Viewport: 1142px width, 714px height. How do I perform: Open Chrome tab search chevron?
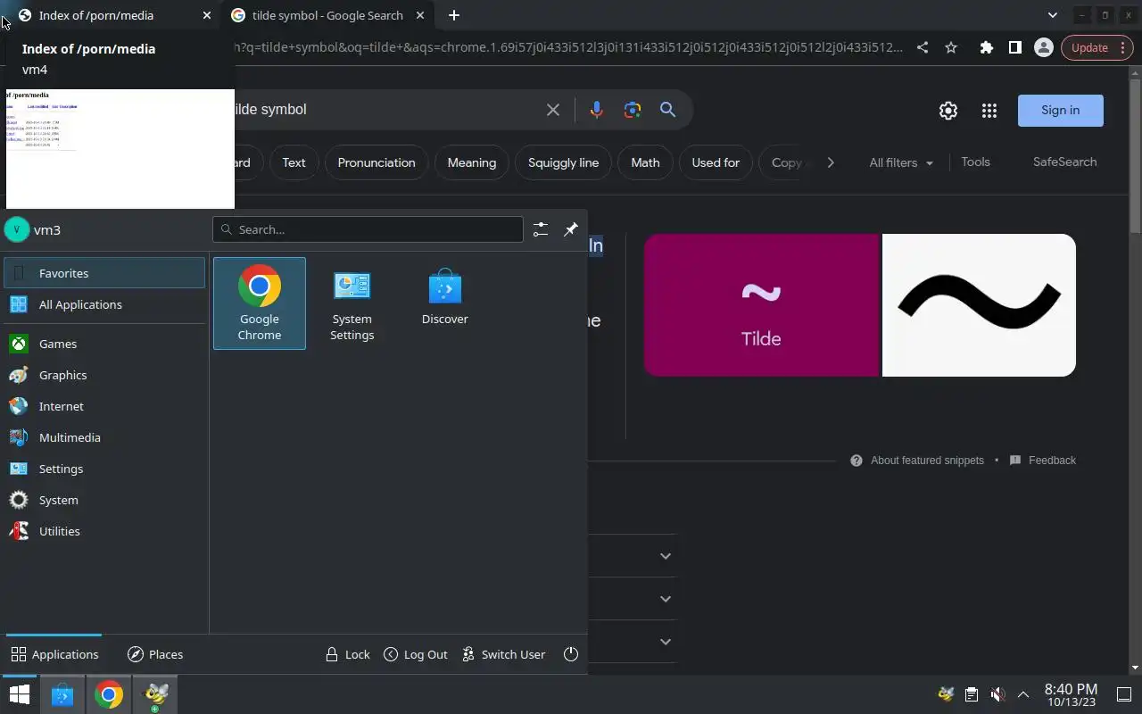[x=1053, y=15]
